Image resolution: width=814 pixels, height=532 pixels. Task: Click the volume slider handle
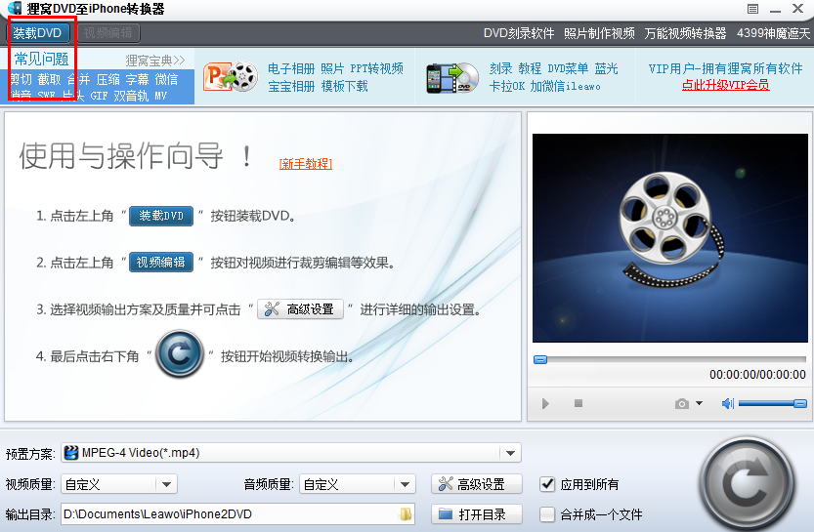click(800, 403)
